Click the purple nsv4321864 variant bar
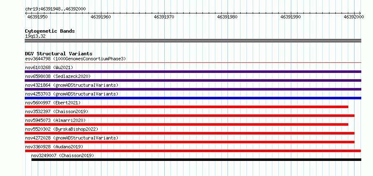 coord(193,89)
